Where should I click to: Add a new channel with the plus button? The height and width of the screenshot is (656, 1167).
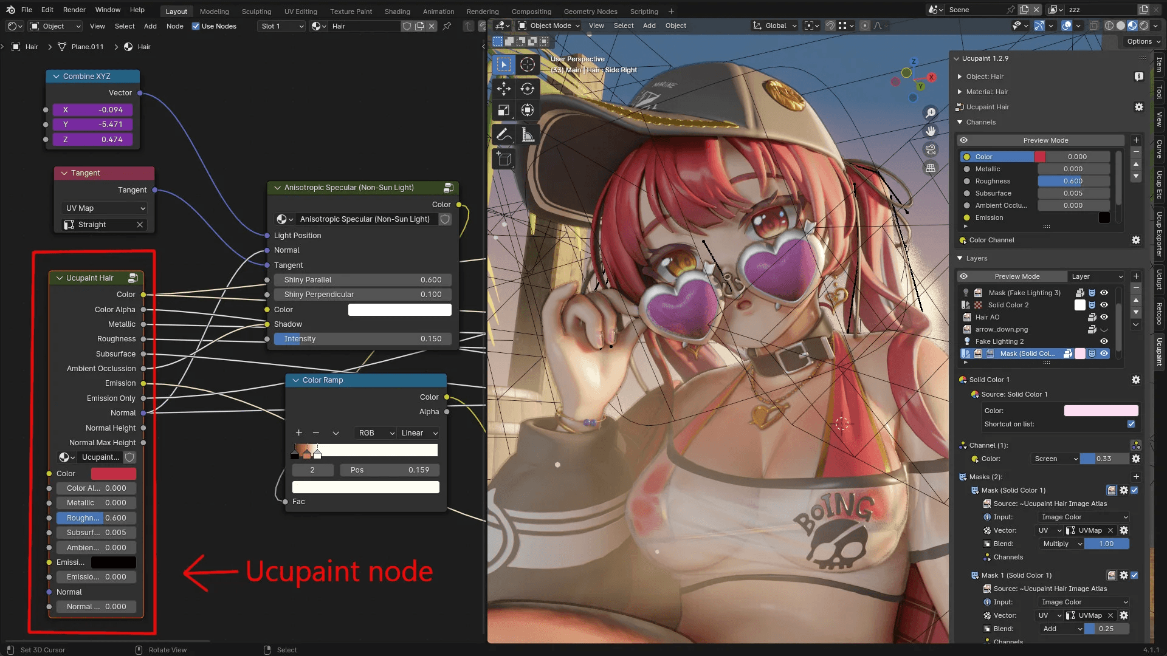click(x=1136, y=140)
